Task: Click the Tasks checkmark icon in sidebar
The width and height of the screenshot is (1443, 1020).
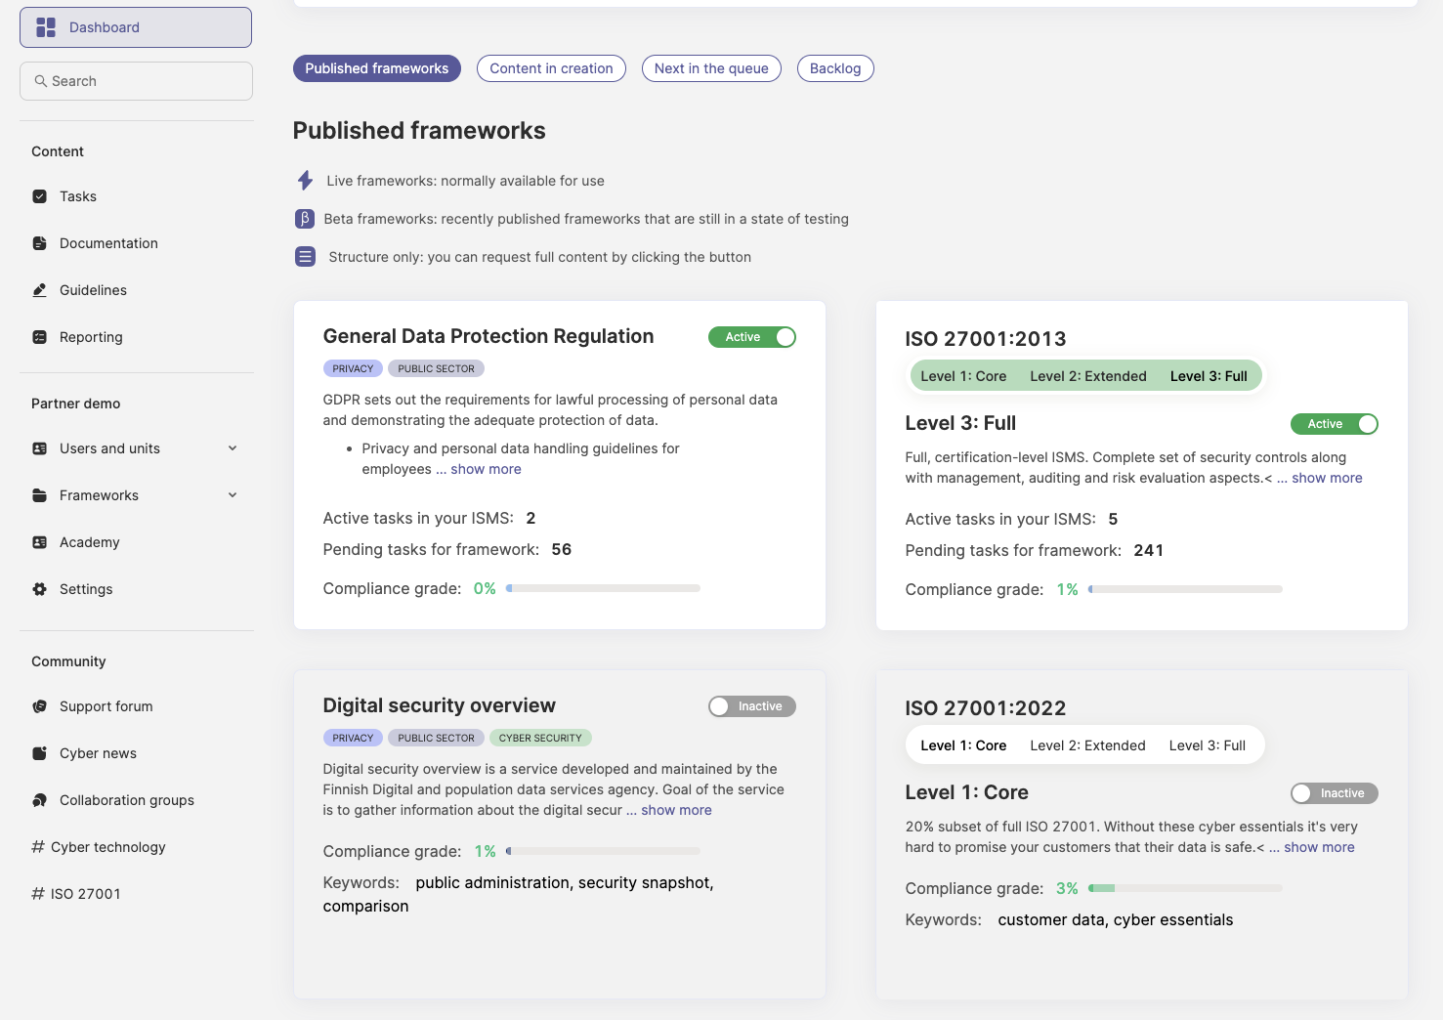Action: pyautogui.click(x=40, y=196)
